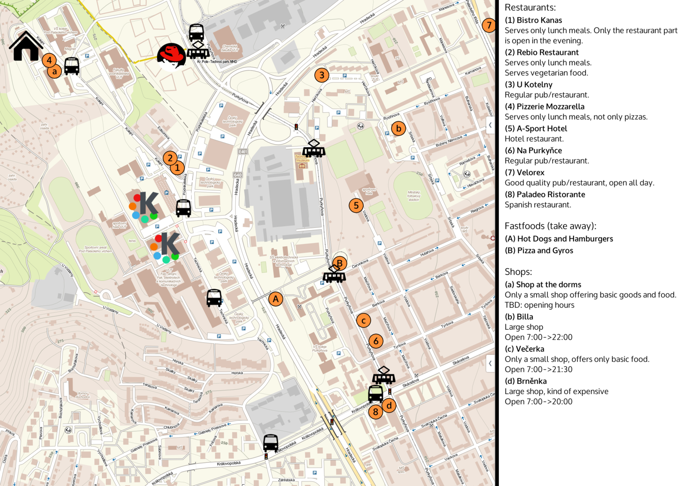Click the collapse chevron near Skácelova street

pos(490,363)
